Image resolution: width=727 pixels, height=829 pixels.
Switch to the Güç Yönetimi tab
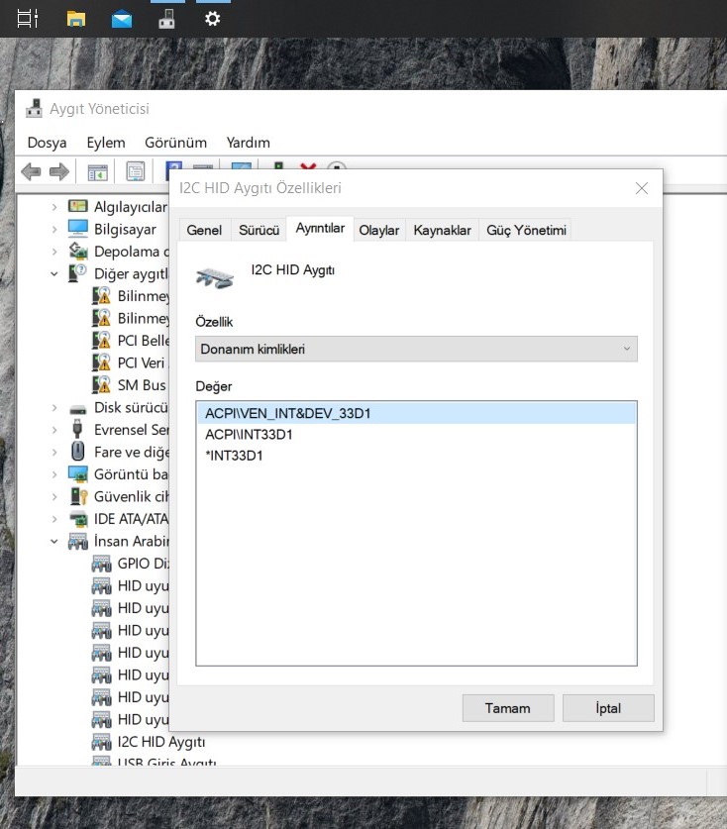click(526, 230)
